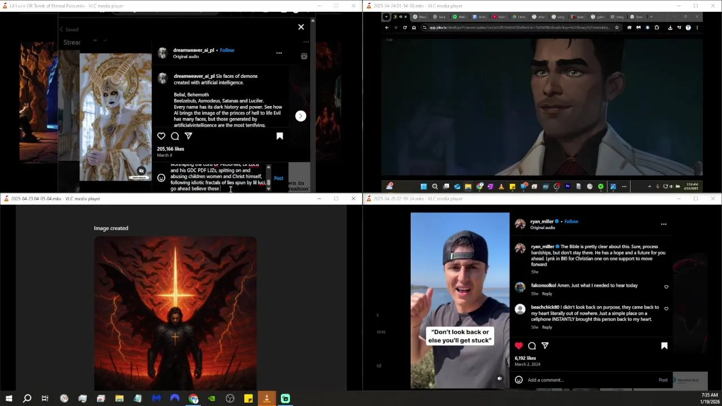722x406 pixels.
Task: Launch Chrome from the taskbar
Action: [x=193, y=399]
